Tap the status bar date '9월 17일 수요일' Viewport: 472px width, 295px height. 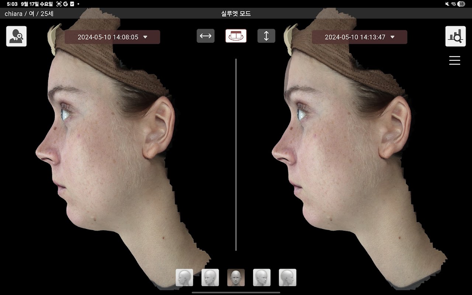[x=37, y=4]
